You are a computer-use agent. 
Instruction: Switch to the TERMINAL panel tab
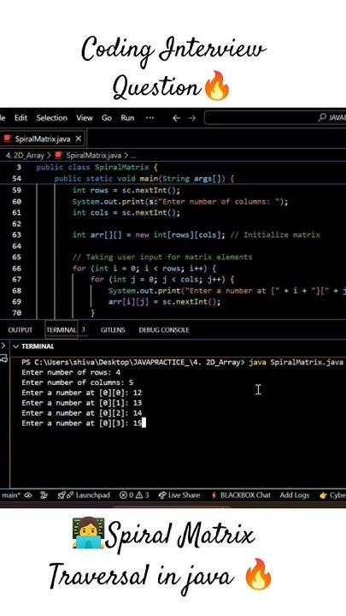pos(62,330)
